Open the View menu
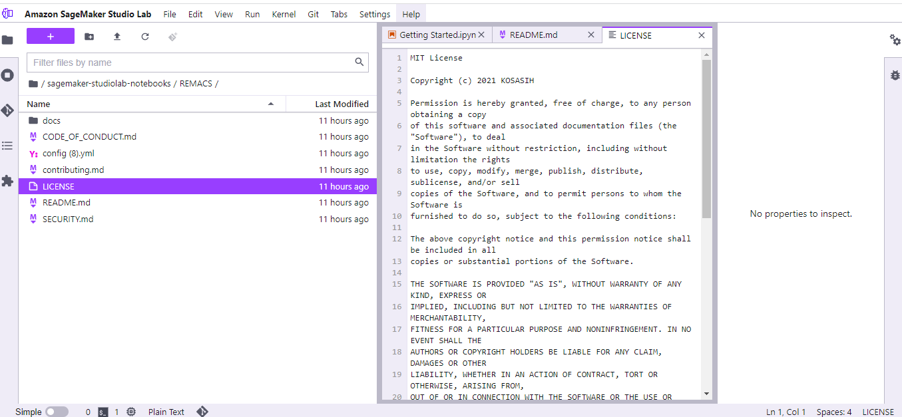This screenshot has width=902, height=417. 224,14
